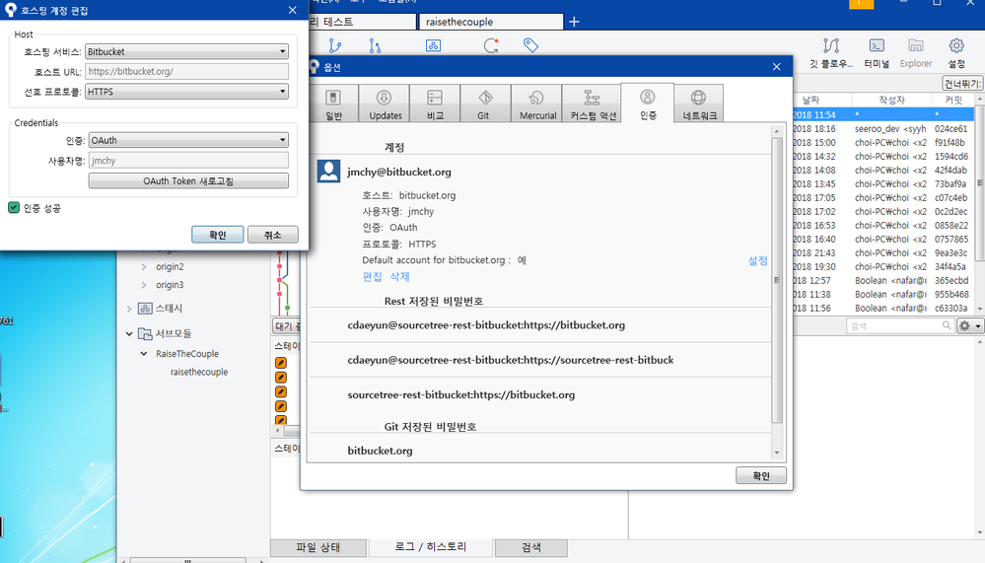Click the 사용자명 jmchy input field
The height and width of the screenshot is (563, 985).
point(188,161)
